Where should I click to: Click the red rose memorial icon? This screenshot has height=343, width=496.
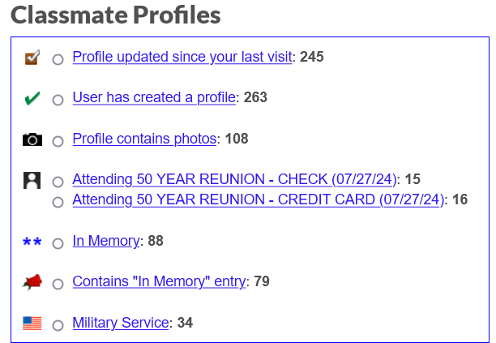pos(32,282)
